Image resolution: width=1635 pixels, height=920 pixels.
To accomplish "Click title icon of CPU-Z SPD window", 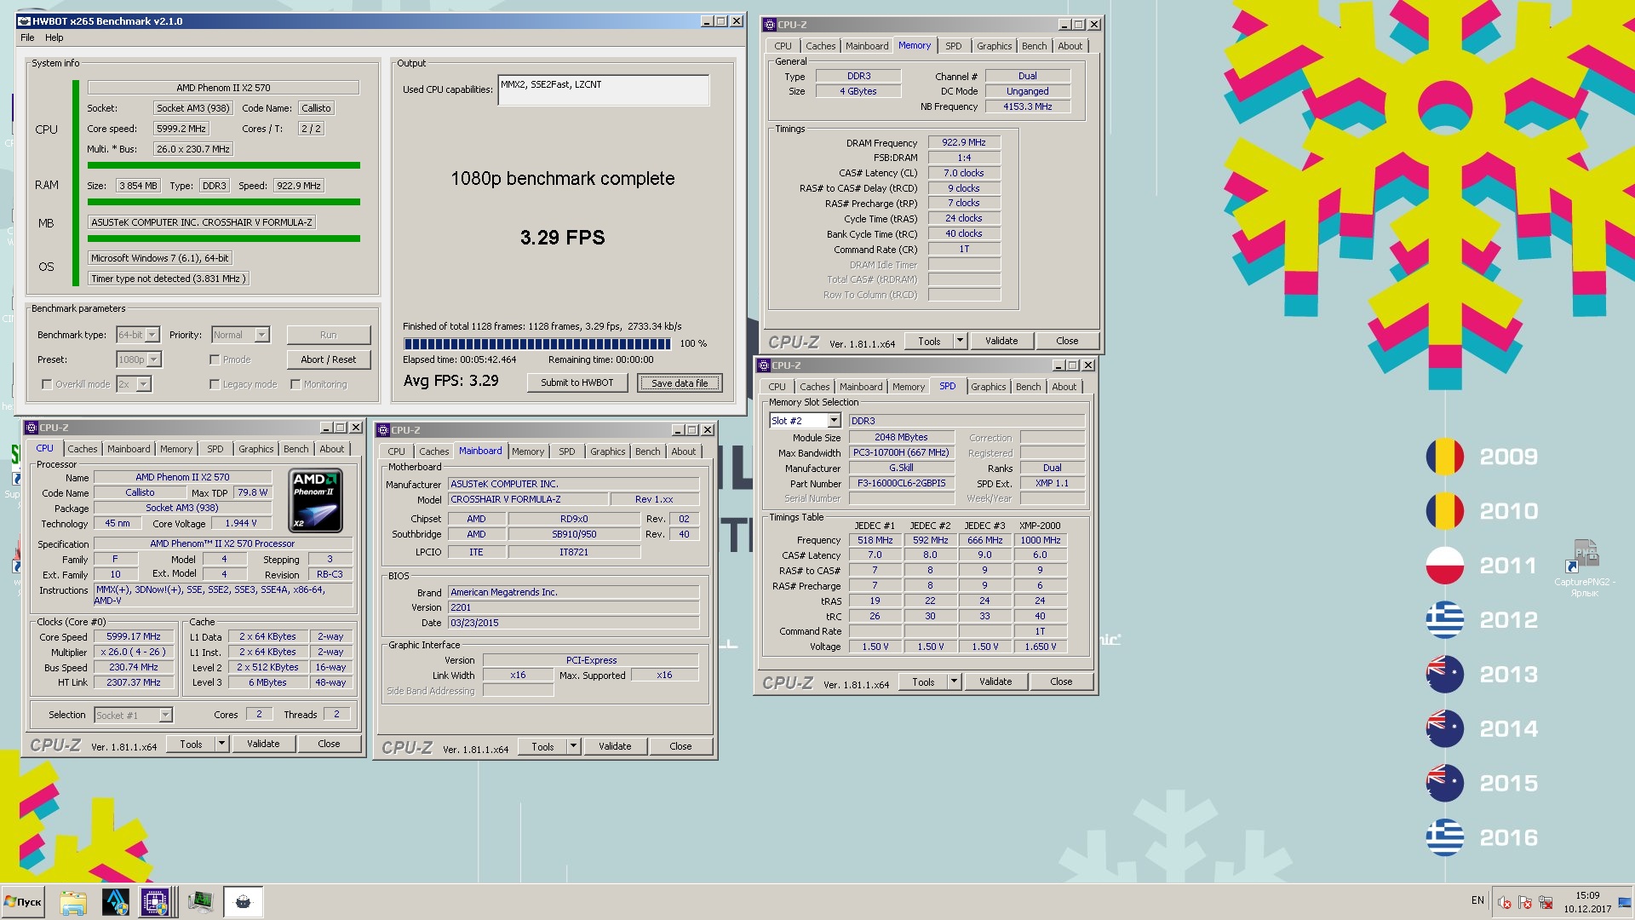I will [x=763, y=365].
